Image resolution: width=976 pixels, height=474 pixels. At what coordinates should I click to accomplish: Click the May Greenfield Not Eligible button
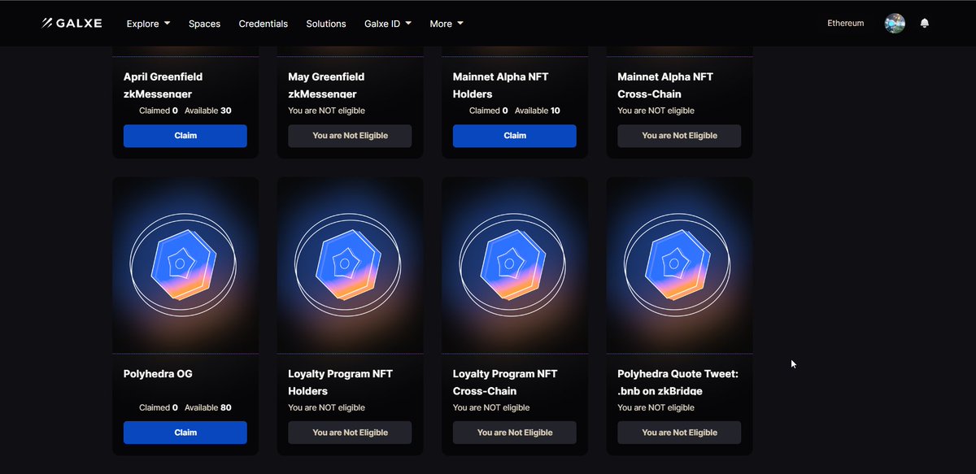click(x=350, y=136)
